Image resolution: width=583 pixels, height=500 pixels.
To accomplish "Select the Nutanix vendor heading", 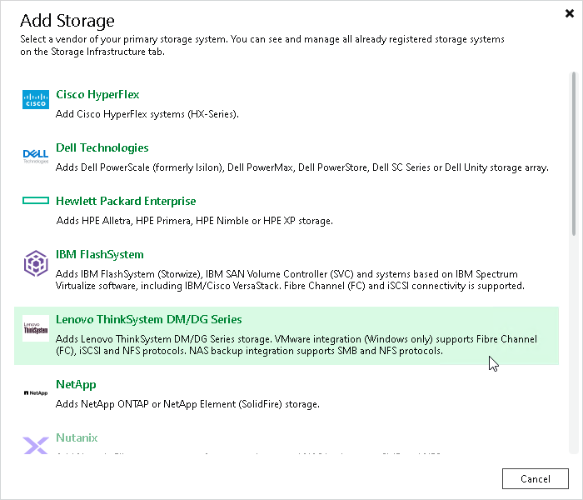I will [77, 437].
